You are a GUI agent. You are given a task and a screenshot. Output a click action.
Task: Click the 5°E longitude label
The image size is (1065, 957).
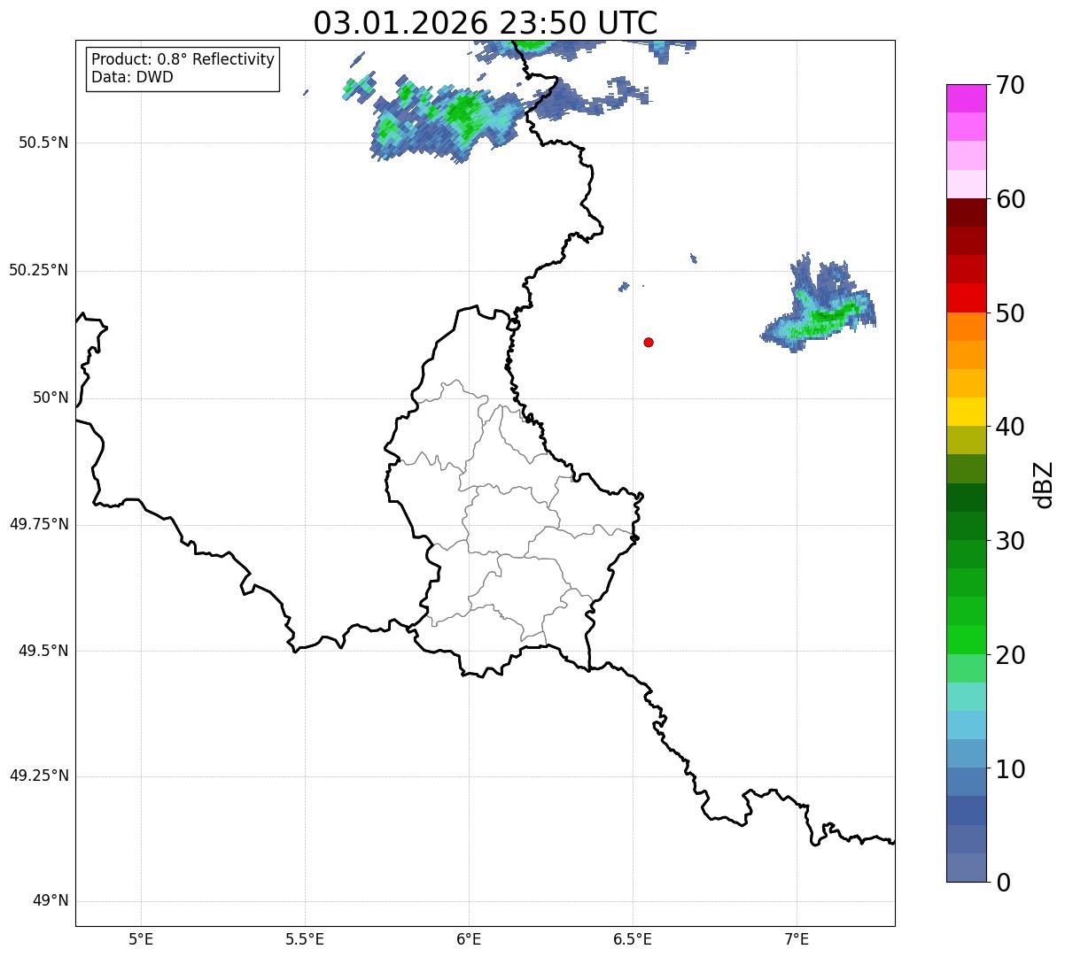coord(141,938)
